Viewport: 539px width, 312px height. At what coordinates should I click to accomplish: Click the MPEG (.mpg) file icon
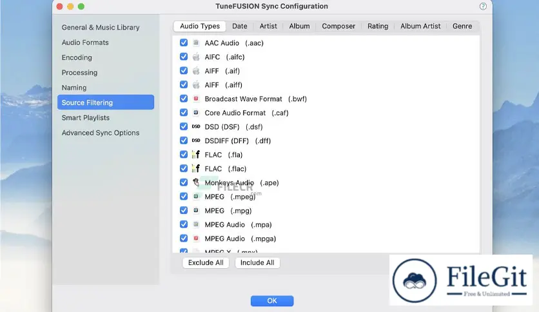(x=196, y=210)
